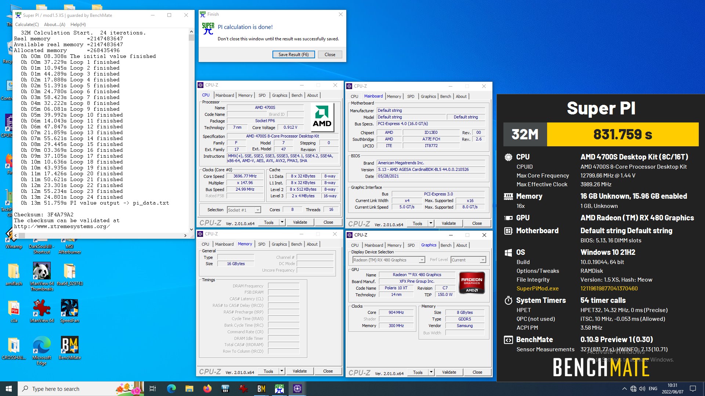Open File Explorer from taskbar
Image resolution: width=705 pixels, height=396 pixels.
(189, 389)
